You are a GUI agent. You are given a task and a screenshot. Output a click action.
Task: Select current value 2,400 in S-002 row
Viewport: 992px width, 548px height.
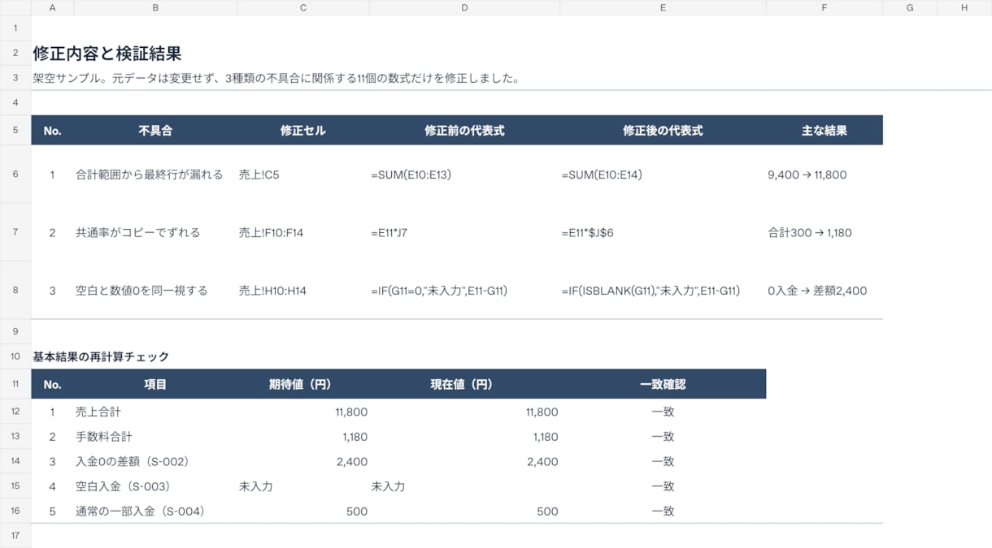464,461
